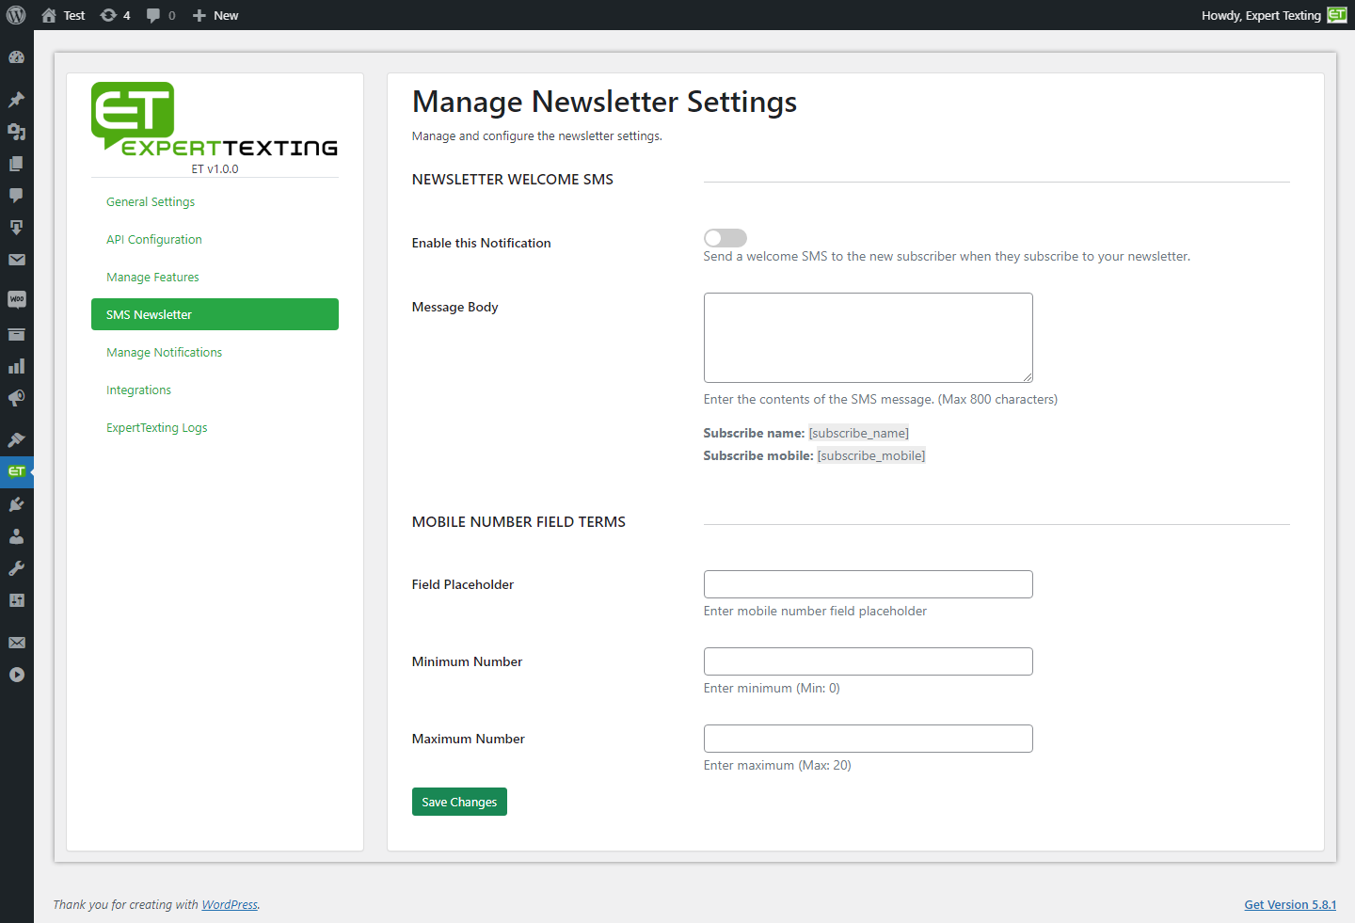This screenshot has height=923, width=1355.
Task: Visit the Test site home link
Action: (x=63, y=15)
